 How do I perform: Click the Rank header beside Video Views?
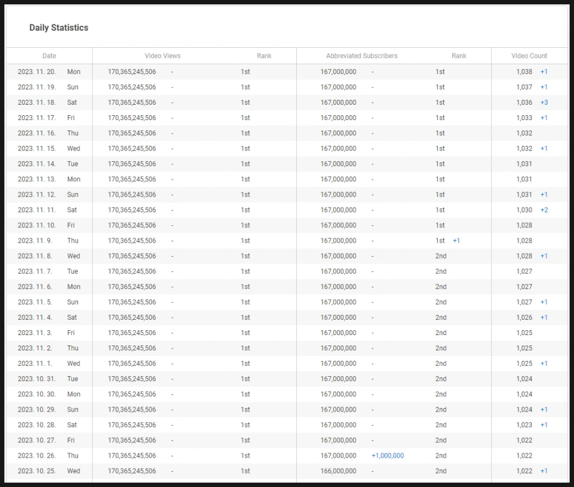264,56
